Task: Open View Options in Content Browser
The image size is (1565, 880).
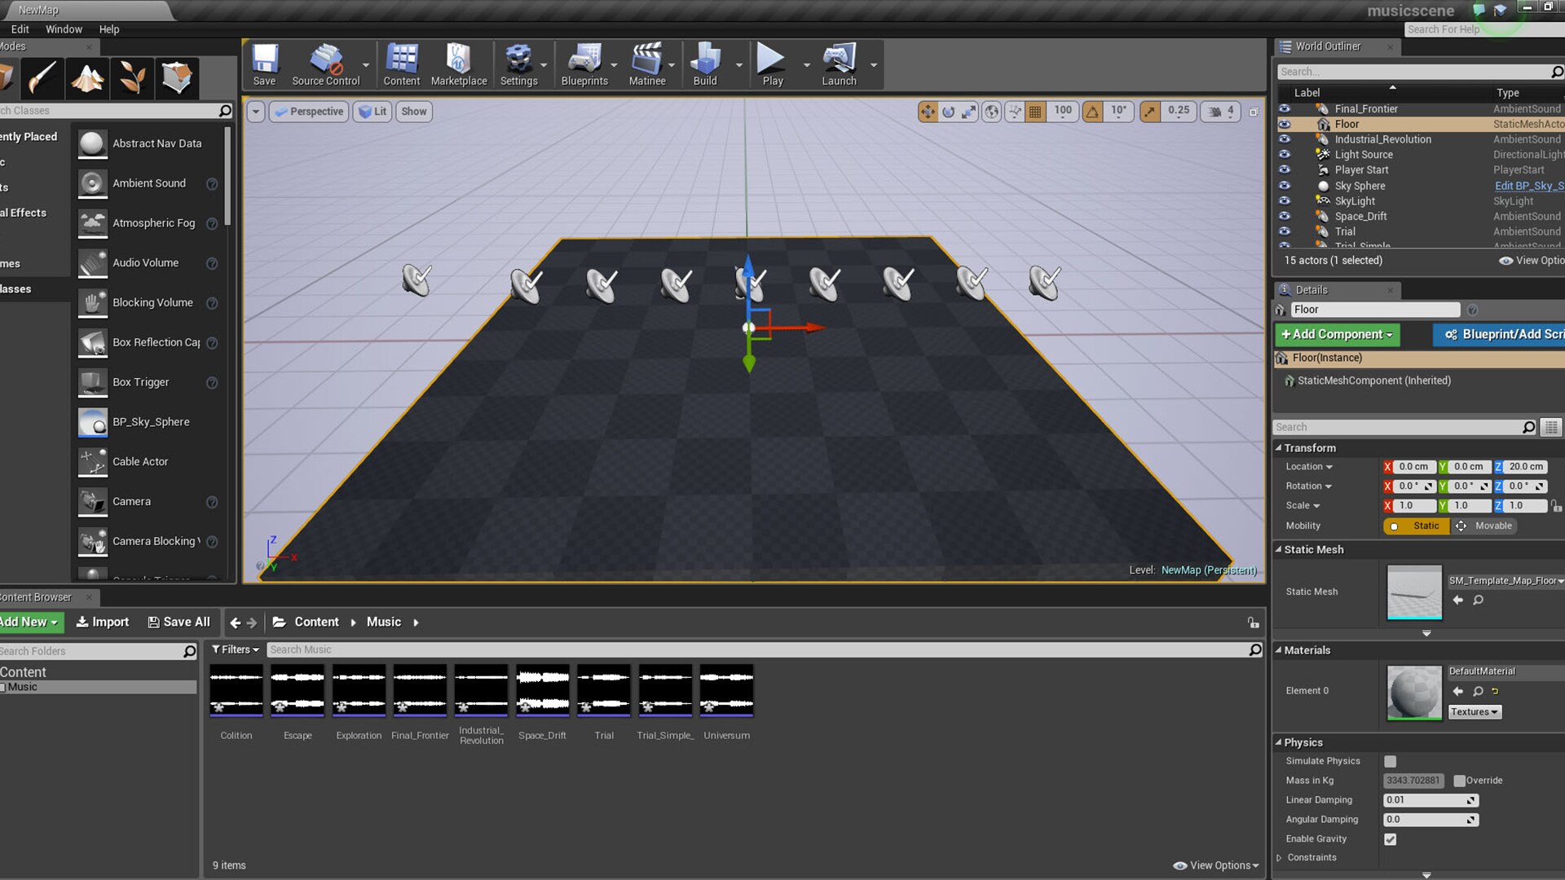Action: (x=1215, y=865)
